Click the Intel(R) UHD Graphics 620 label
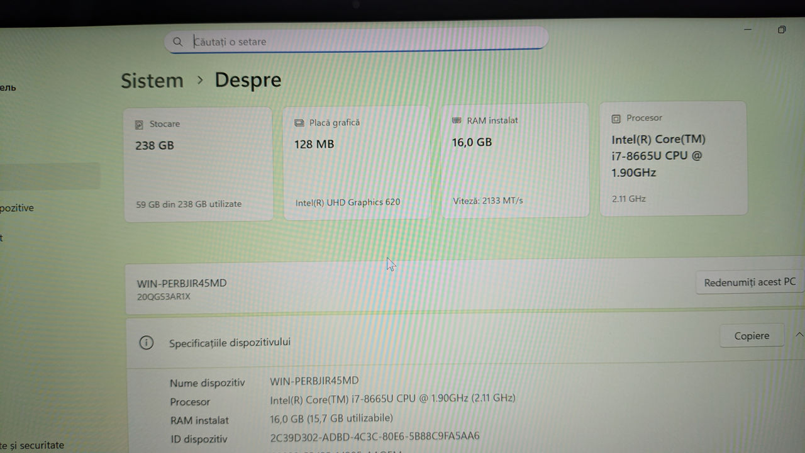This screenshot has height=453, width=805. click(348, 202)
